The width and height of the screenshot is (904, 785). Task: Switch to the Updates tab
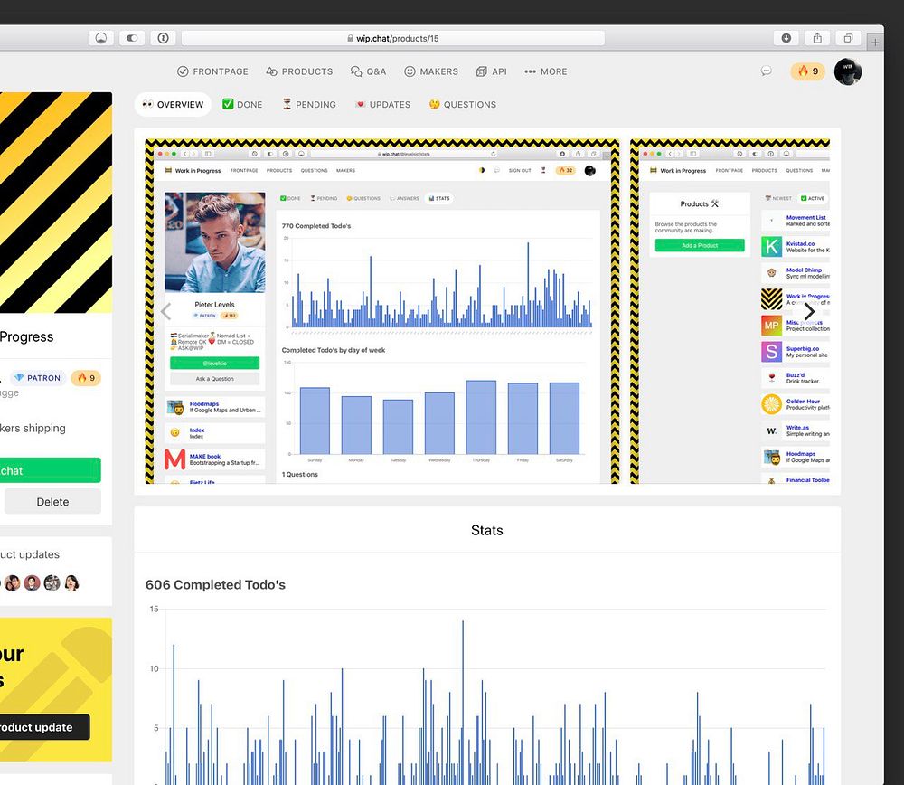tap(382, 104)
